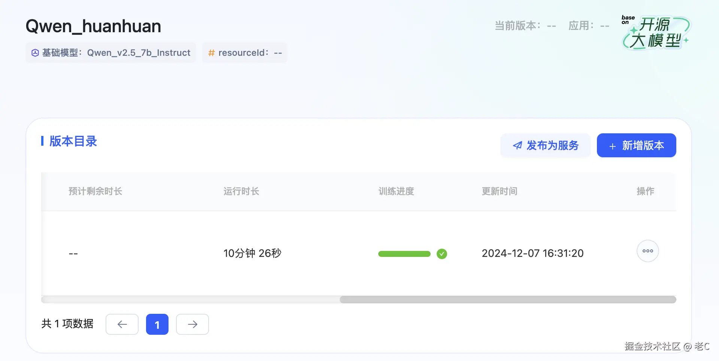The width and height of the screenshot is (719, 361).
Task: Open the more actions ellipsis menu
Action: (x=647, y=251)
